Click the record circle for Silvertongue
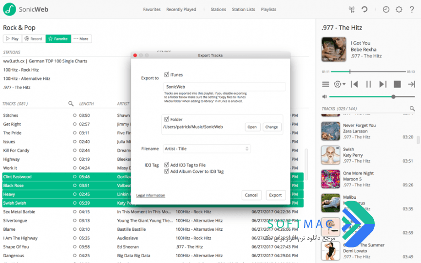 tap(75, 221)
